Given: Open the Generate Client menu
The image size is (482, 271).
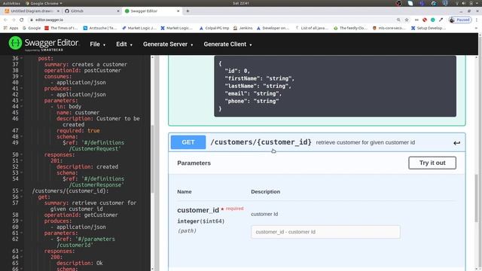Looking at the screenshot, I should tap(227, 44).
